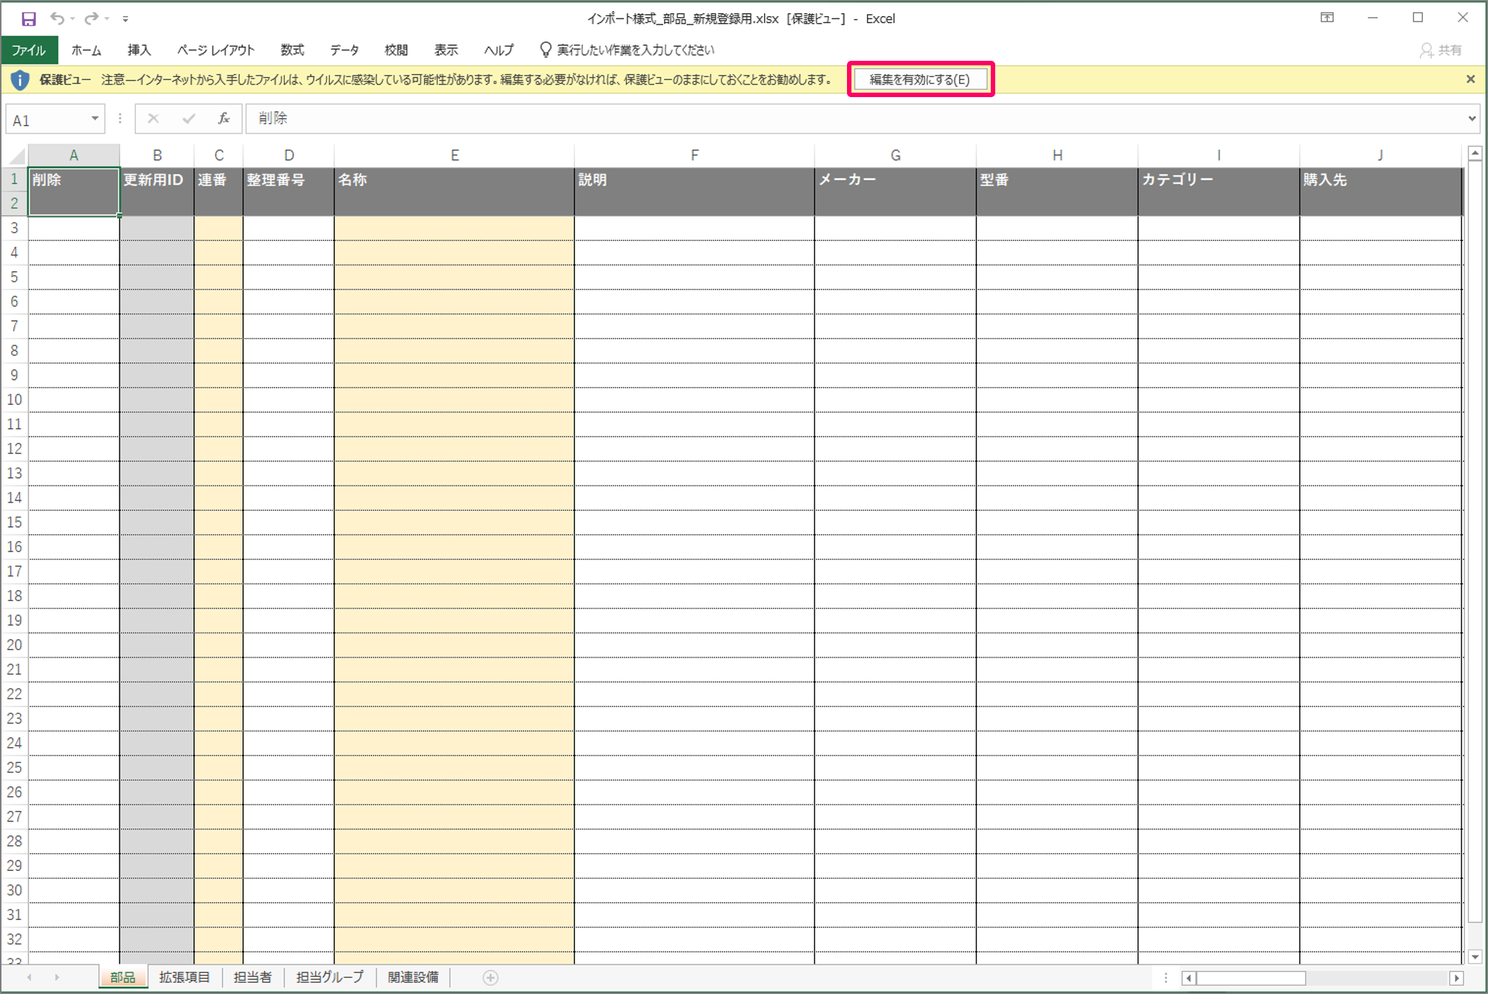Click the Ribbon Display Options icon
Viewport: 1488px width, 994px height.
tap(1327, 18)
